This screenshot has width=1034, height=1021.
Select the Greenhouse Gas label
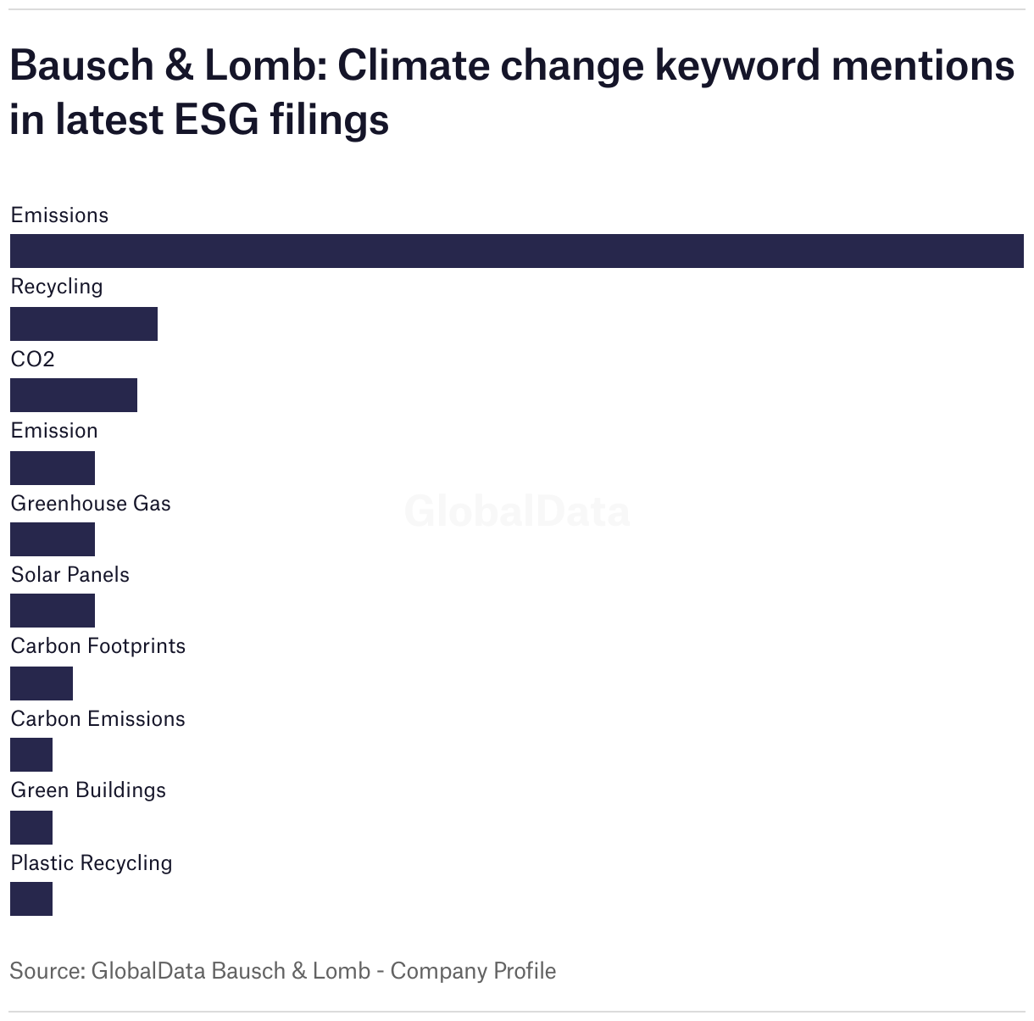[x=91, y=504]
